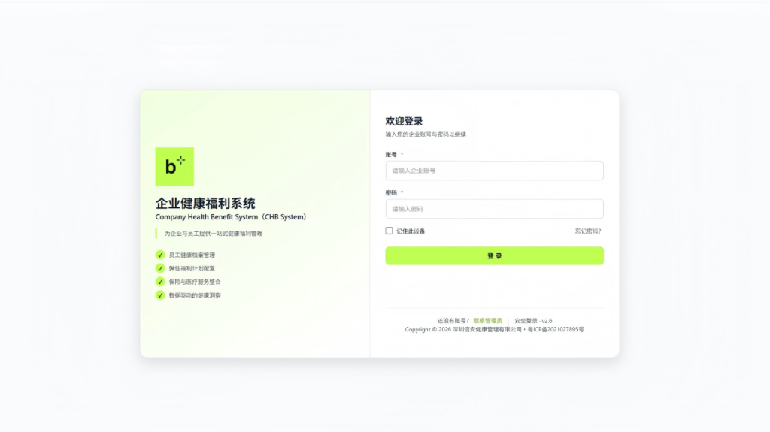Focus the 密码 password input field

coord(494,209)
